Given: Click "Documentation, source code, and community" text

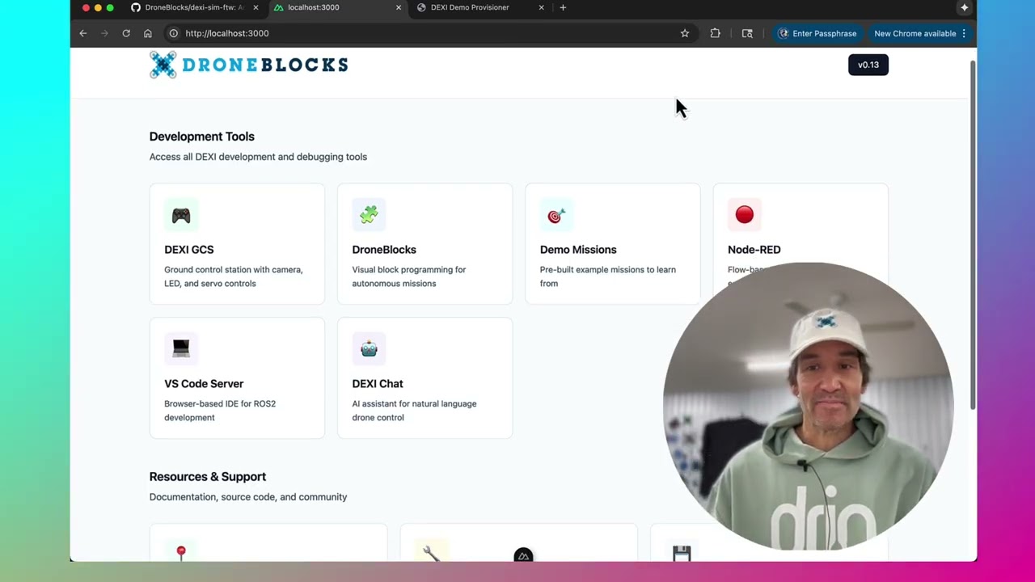Looking at the screenshot, I should pos(248,497).
